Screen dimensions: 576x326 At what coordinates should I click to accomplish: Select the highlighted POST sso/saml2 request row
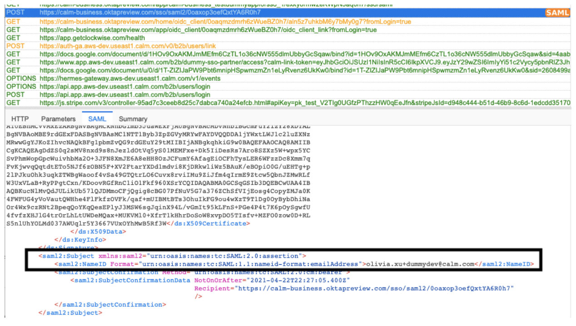point(150,13)
